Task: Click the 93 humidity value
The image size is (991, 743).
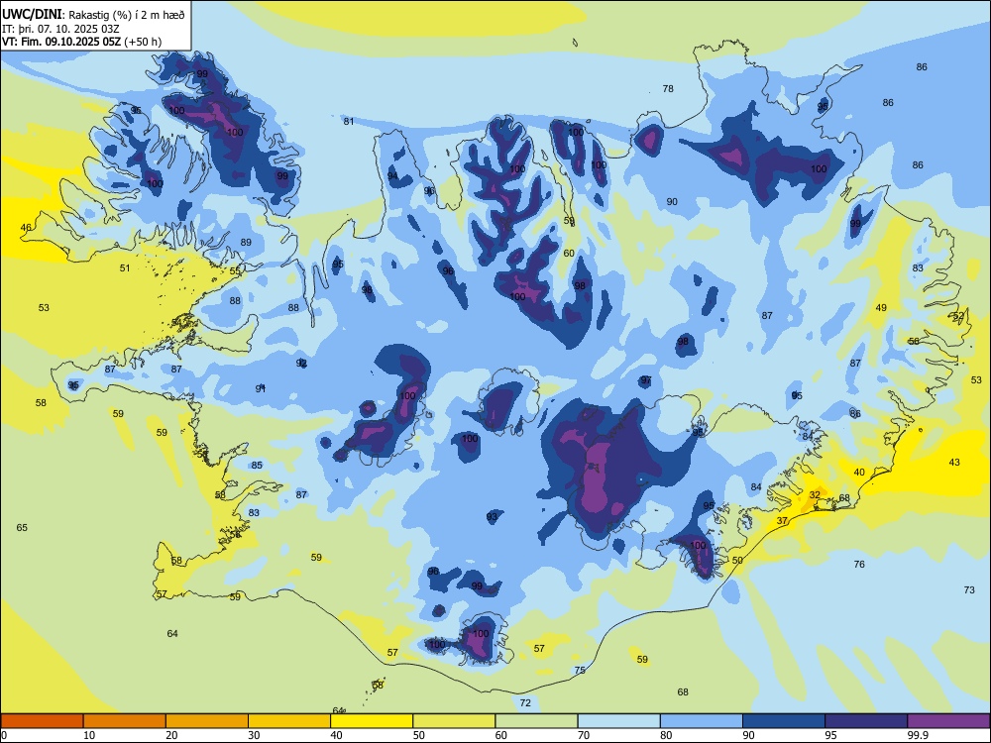Action: click(492, 517)
